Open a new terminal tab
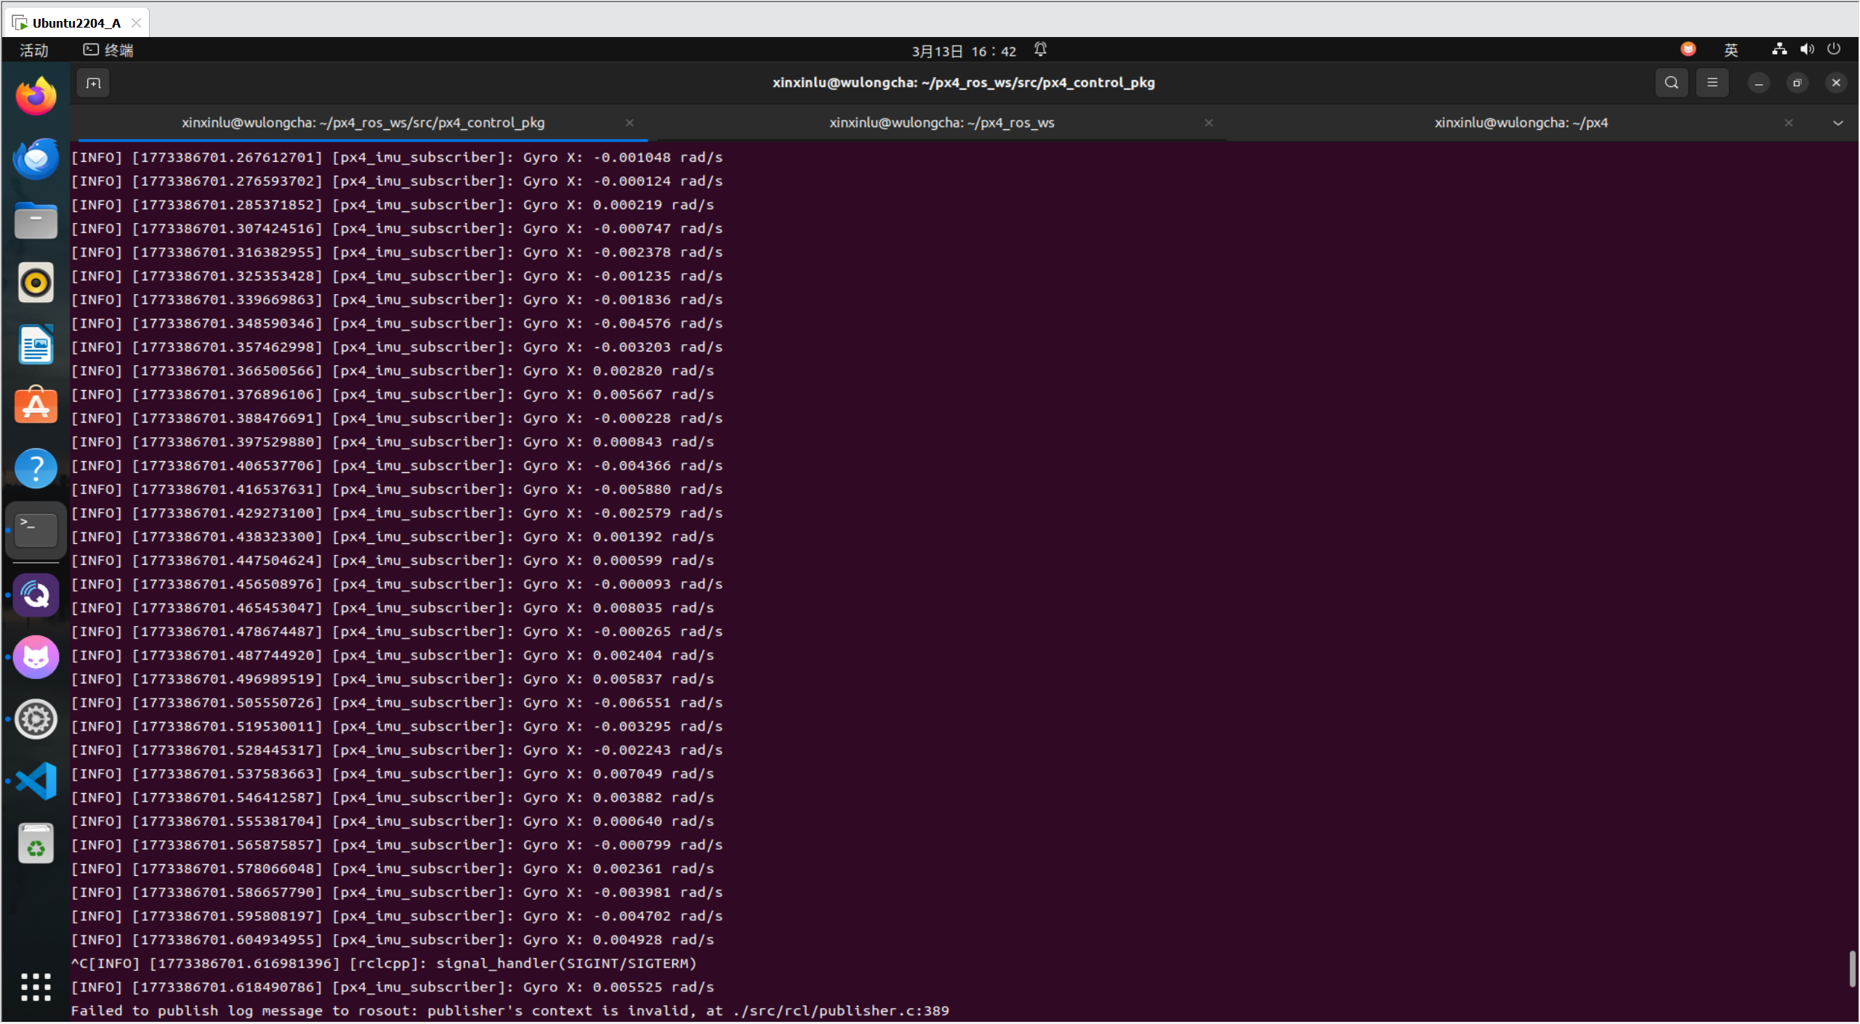The width and height of the screenshot is (1860, 1024). (x=93, y=84)
